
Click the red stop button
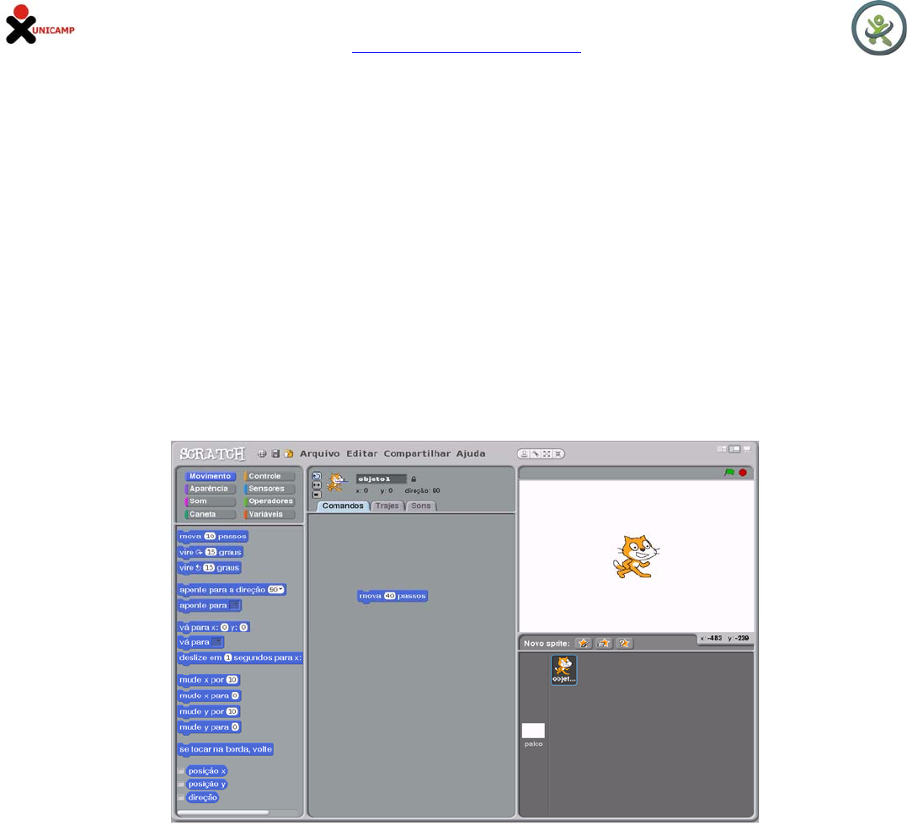point(743,473)
